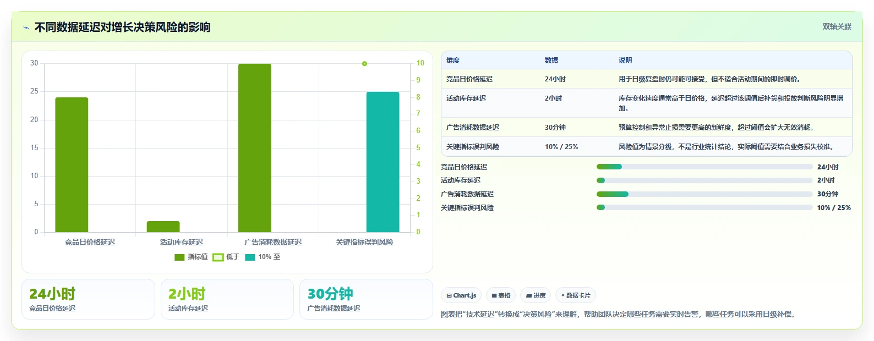Click the 竞品日价格延迟 bar in the chart
This screenshot has height=341, width=874.
[x=72, y=165]
